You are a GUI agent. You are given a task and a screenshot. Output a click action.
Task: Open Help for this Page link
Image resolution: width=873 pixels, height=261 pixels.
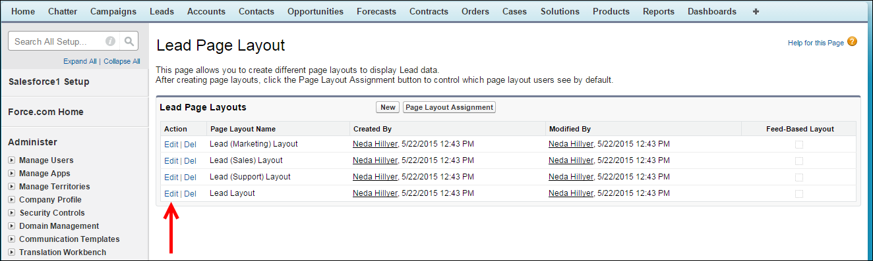[816, 43]
